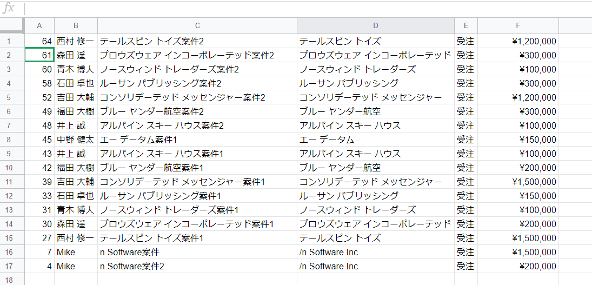Click the select-all corner box

pos(12,26)
